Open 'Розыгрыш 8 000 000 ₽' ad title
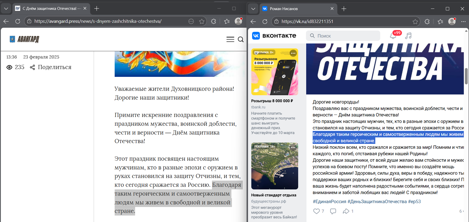This screenshot has height=222, width=469. 272,101
